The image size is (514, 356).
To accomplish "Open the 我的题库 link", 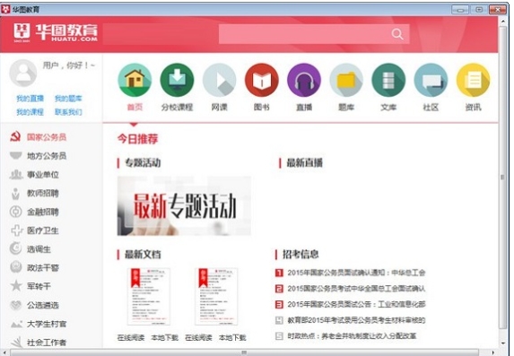I will 68,99.
